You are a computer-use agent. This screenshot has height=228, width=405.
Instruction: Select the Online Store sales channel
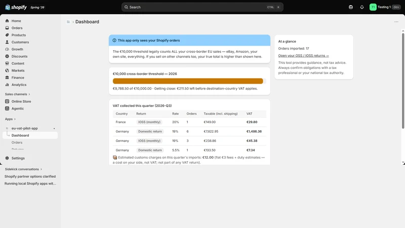pos(21,101)
